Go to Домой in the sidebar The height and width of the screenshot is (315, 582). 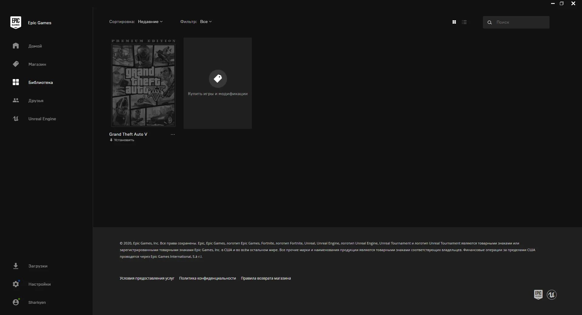pyautogui.click(x=35, y=46)
